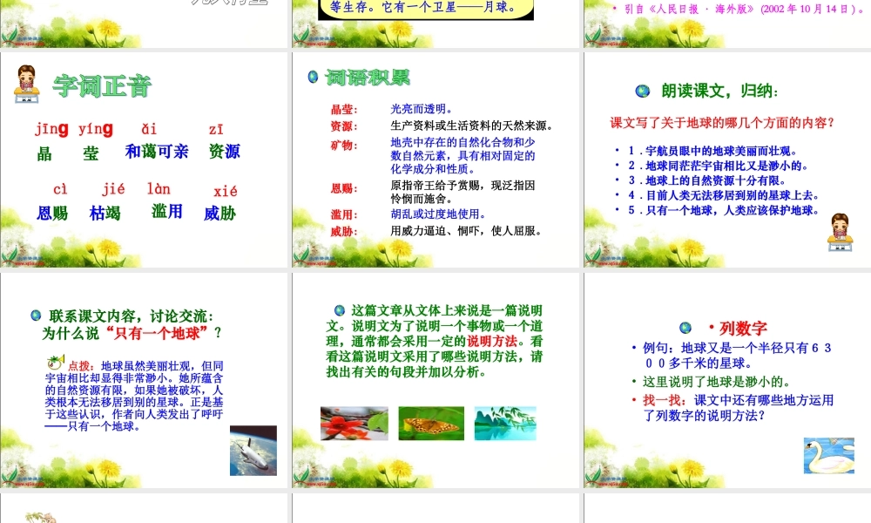The image size is (871, 523).
Task: Click the word 威胁 under xié
Action: coord(220,213)
